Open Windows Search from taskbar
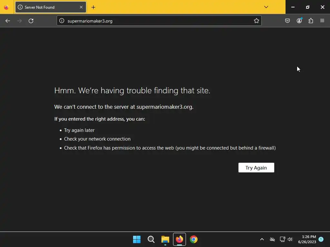The height and width of the screenshot is (247, 330). pyautogui.click(x=151, y=239)
